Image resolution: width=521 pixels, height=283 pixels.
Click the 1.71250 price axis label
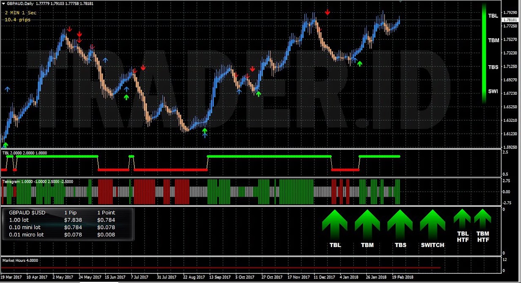click(510, 66)
